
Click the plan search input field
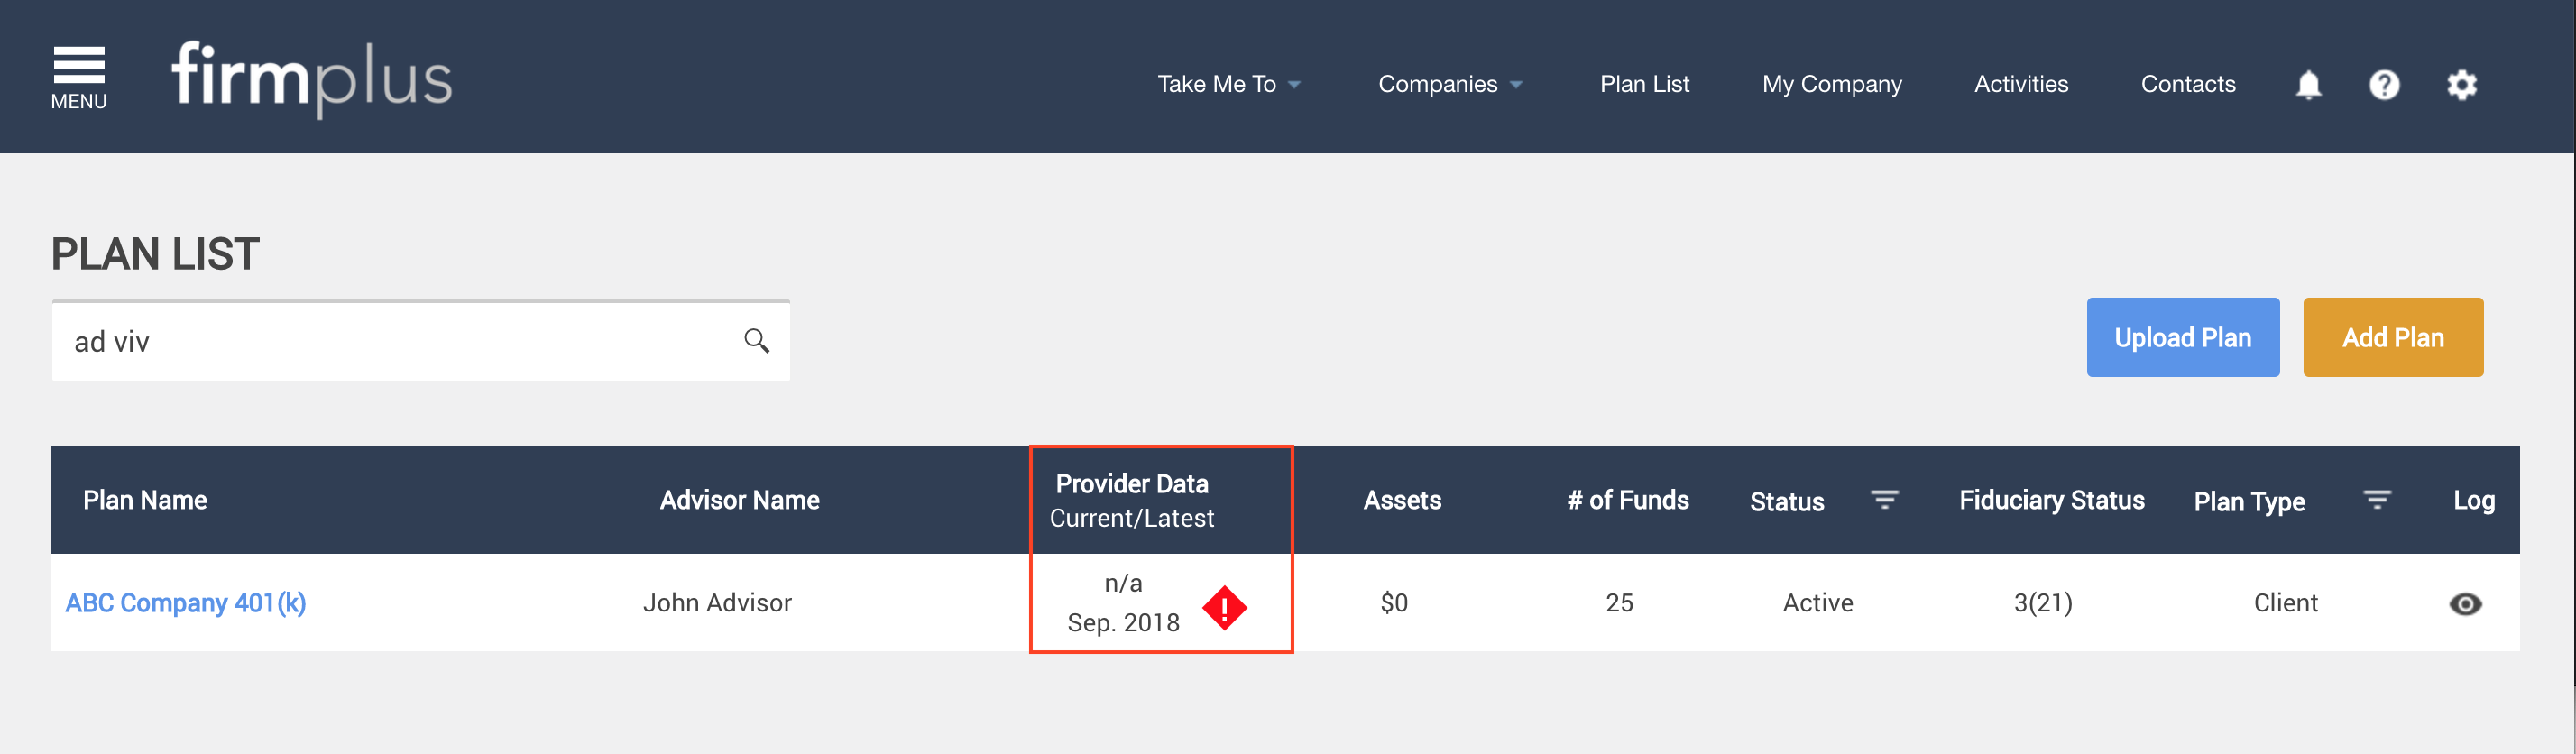[x=421, y=341]
